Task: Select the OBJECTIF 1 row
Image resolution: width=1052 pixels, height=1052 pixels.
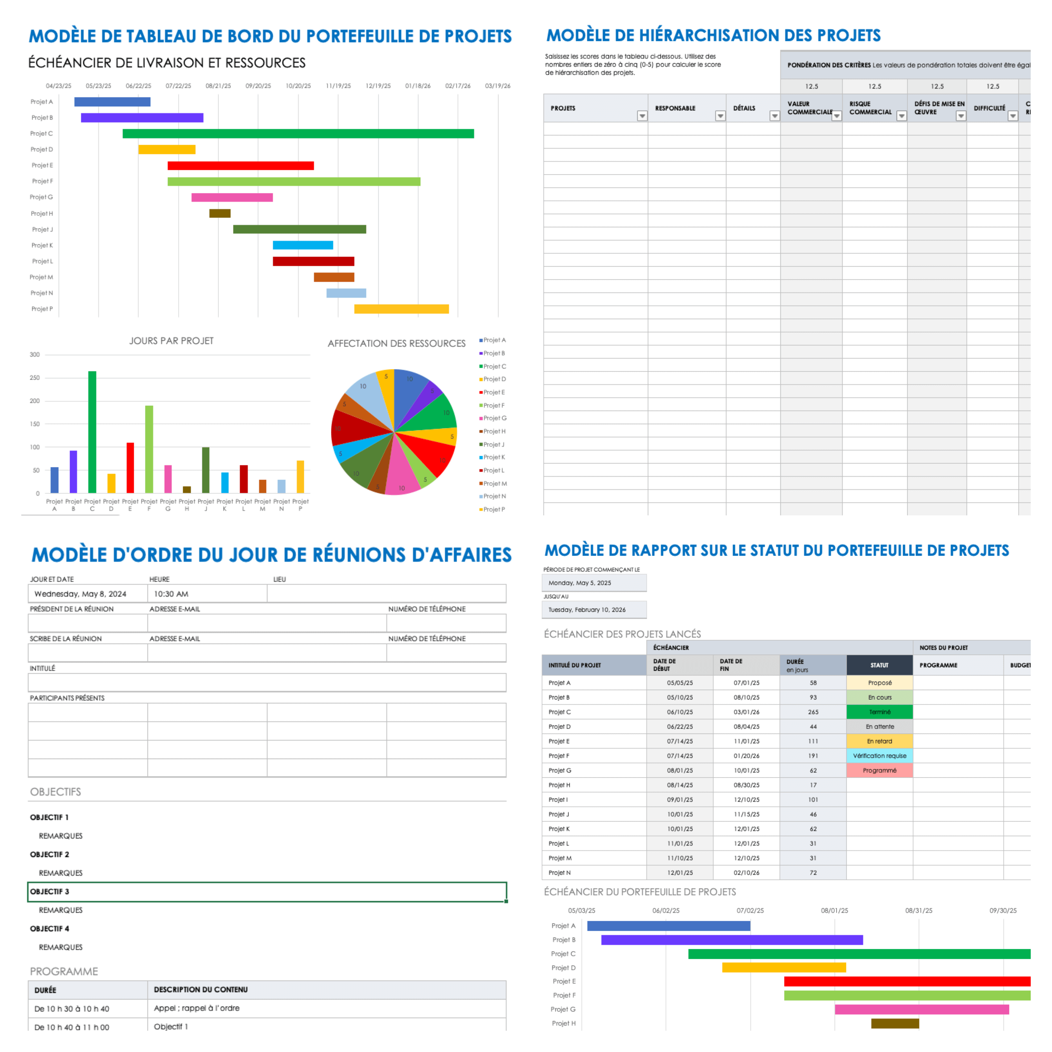Action: coord(268,817)
